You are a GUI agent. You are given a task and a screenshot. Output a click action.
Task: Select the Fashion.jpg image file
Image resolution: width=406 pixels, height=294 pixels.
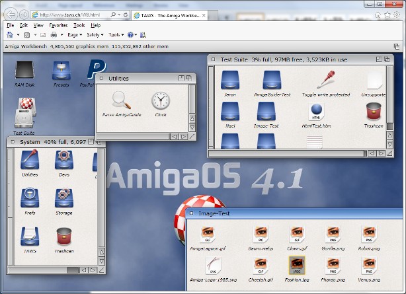[295, 266]
